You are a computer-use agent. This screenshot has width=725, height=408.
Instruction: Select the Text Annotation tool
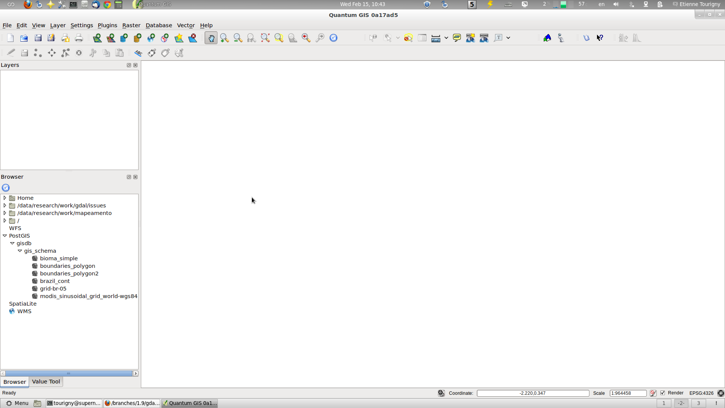click(498, 38)
